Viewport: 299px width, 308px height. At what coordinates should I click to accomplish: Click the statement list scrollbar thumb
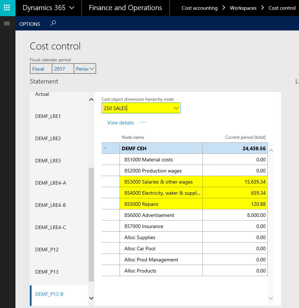click(91, 224)
